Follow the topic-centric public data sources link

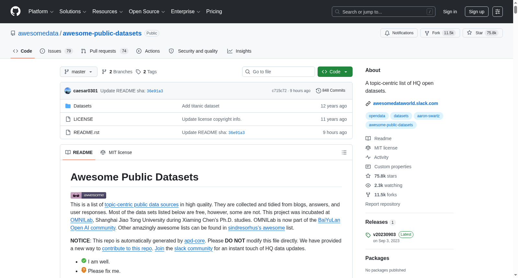tap(141, 204)
